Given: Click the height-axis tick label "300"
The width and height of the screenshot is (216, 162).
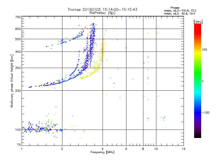Looking at the screenshot, I should coord(18,68).
